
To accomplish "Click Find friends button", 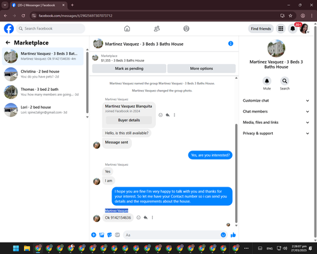I will click(x=261, y=29).
